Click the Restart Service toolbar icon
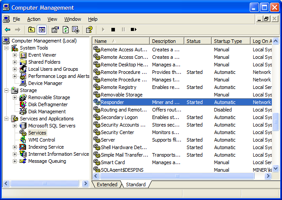Viewport: 282px width, 200px height. click(133, 30)
